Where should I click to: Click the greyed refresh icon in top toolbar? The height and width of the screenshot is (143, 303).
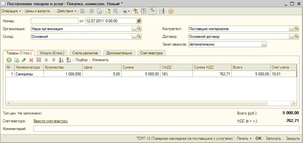pos(91,11)
